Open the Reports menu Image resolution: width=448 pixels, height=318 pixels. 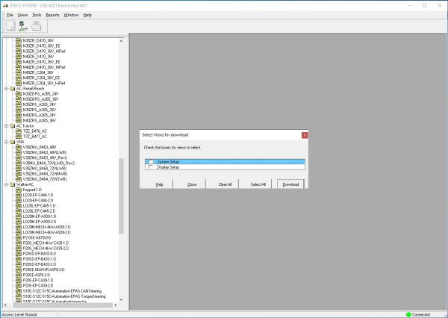tap(52, 15)
